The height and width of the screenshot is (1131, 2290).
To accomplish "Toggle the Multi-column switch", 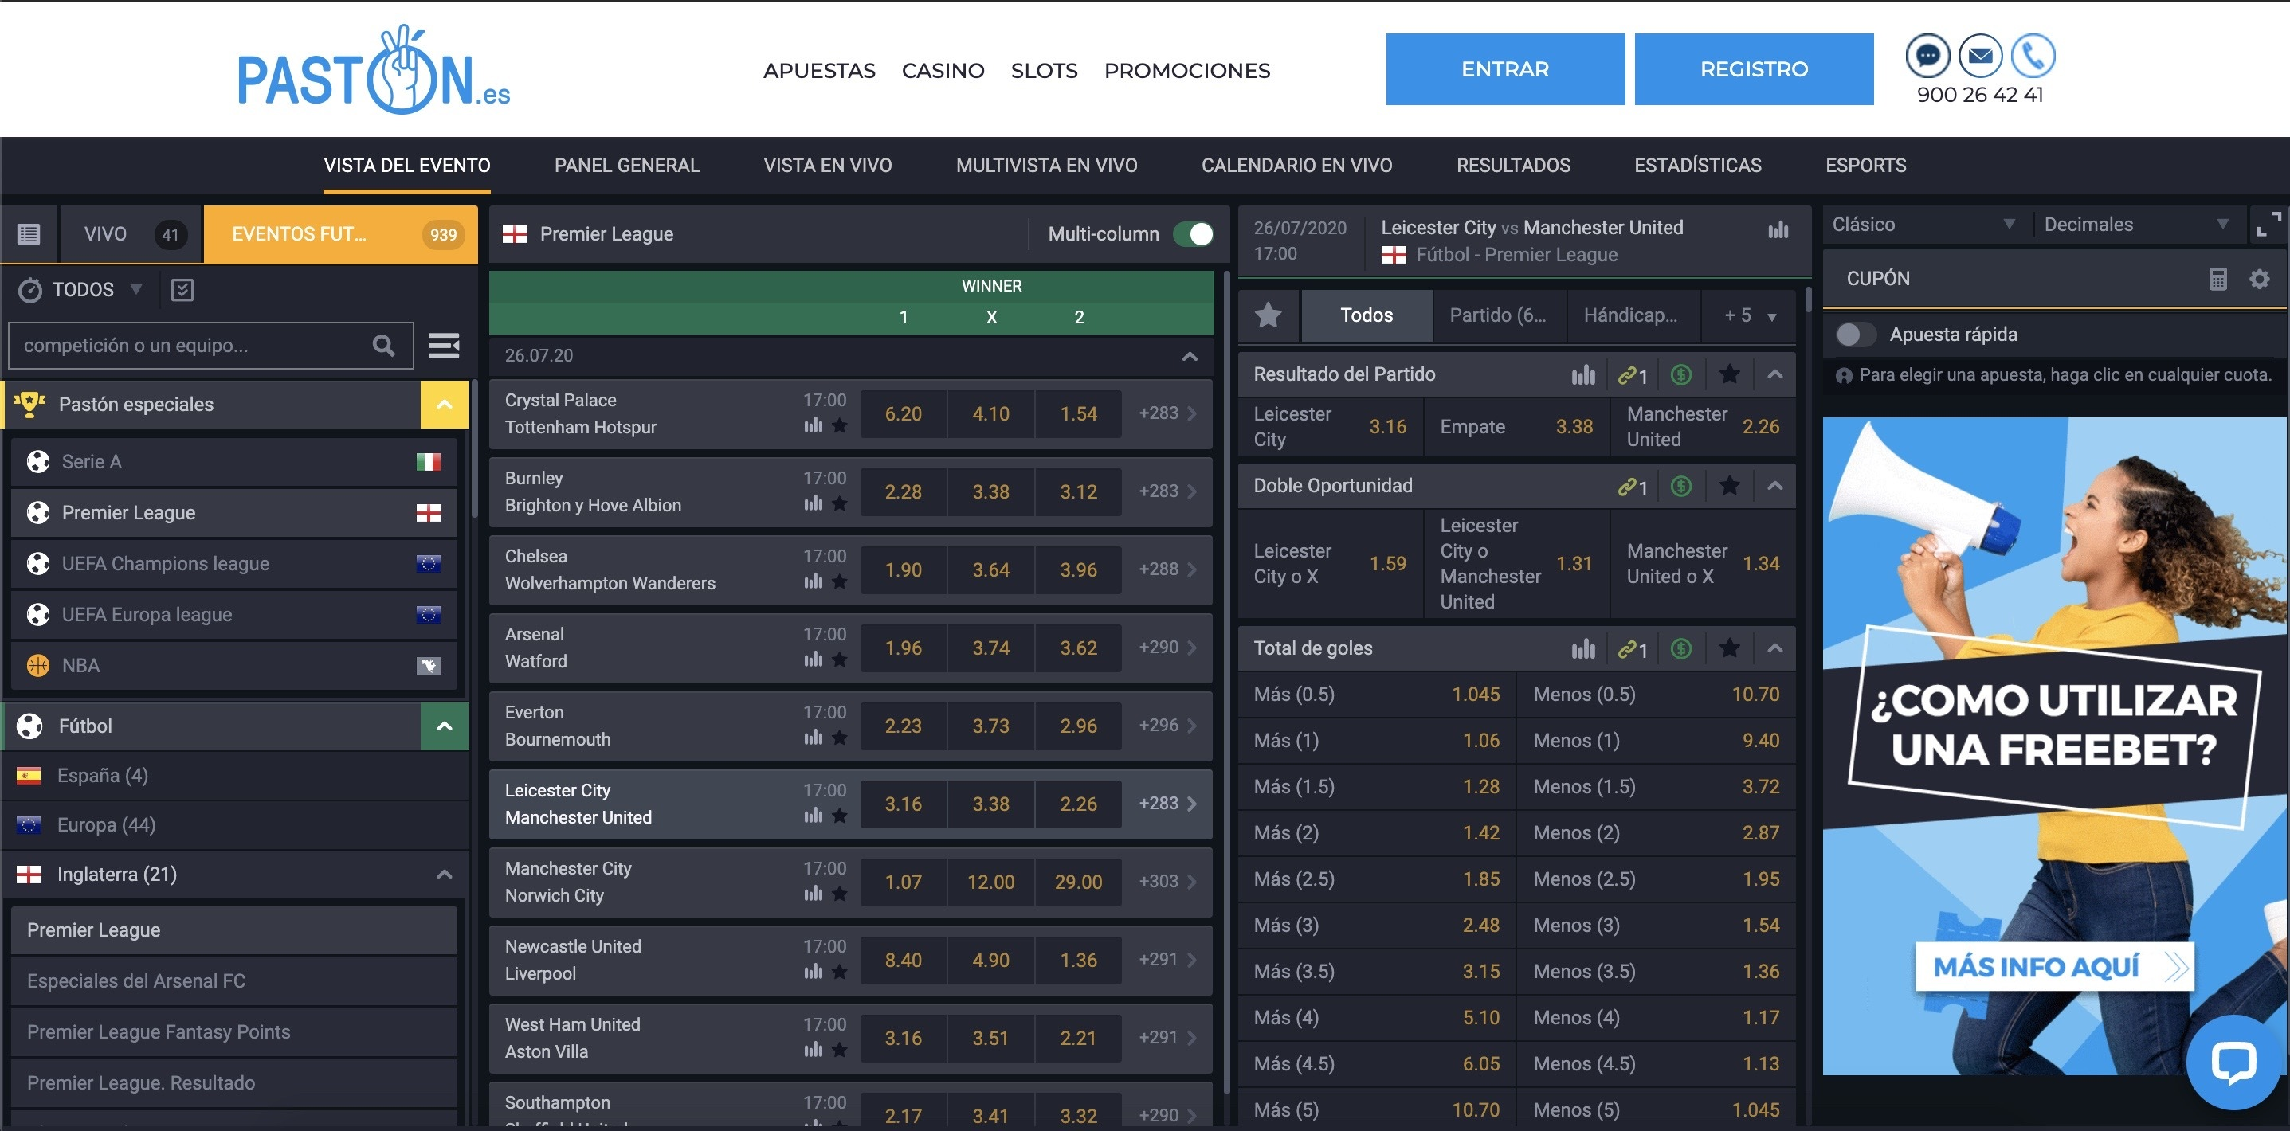I will (x=1193, y=234).
